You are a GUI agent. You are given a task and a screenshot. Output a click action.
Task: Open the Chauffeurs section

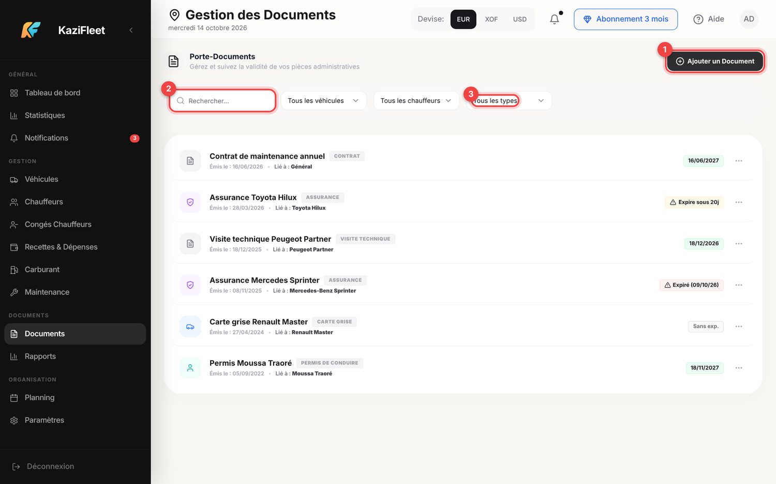pyautogui.click(x=75, y=202)
